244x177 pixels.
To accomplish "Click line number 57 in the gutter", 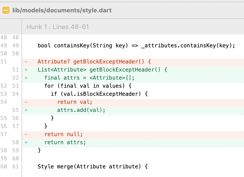I will [4, 134].
